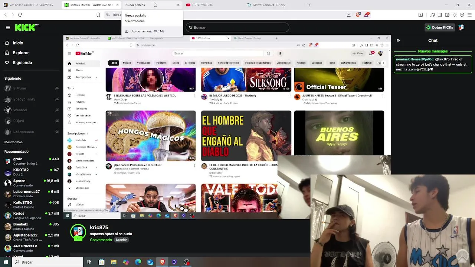
Task: Open recommended channel ANTONIcraTV
Action: coord(32,248)
